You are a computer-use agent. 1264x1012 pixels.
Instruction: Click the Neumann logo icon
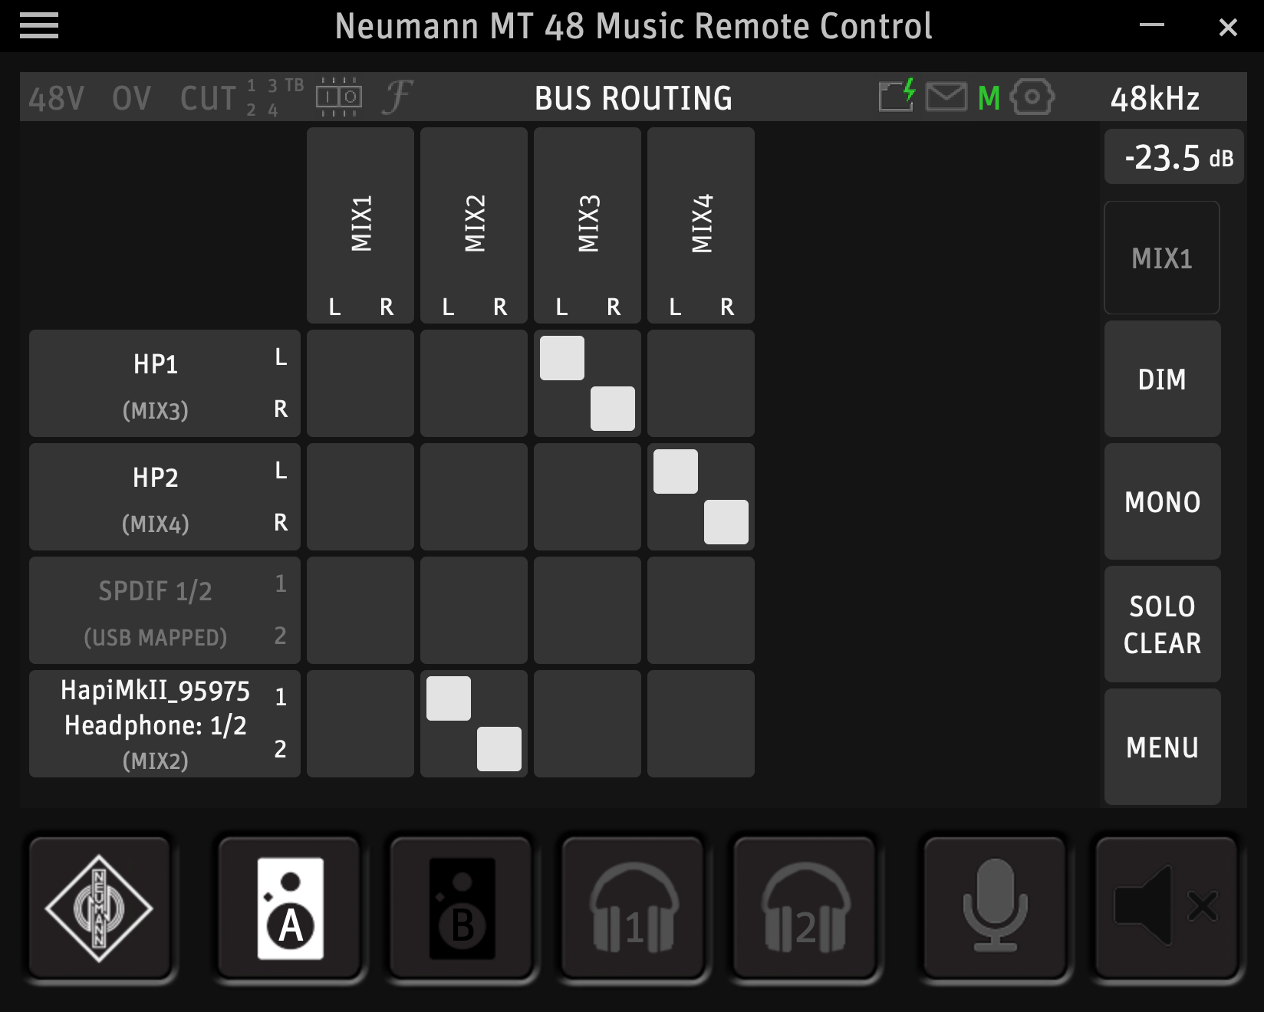pos(98,909)
